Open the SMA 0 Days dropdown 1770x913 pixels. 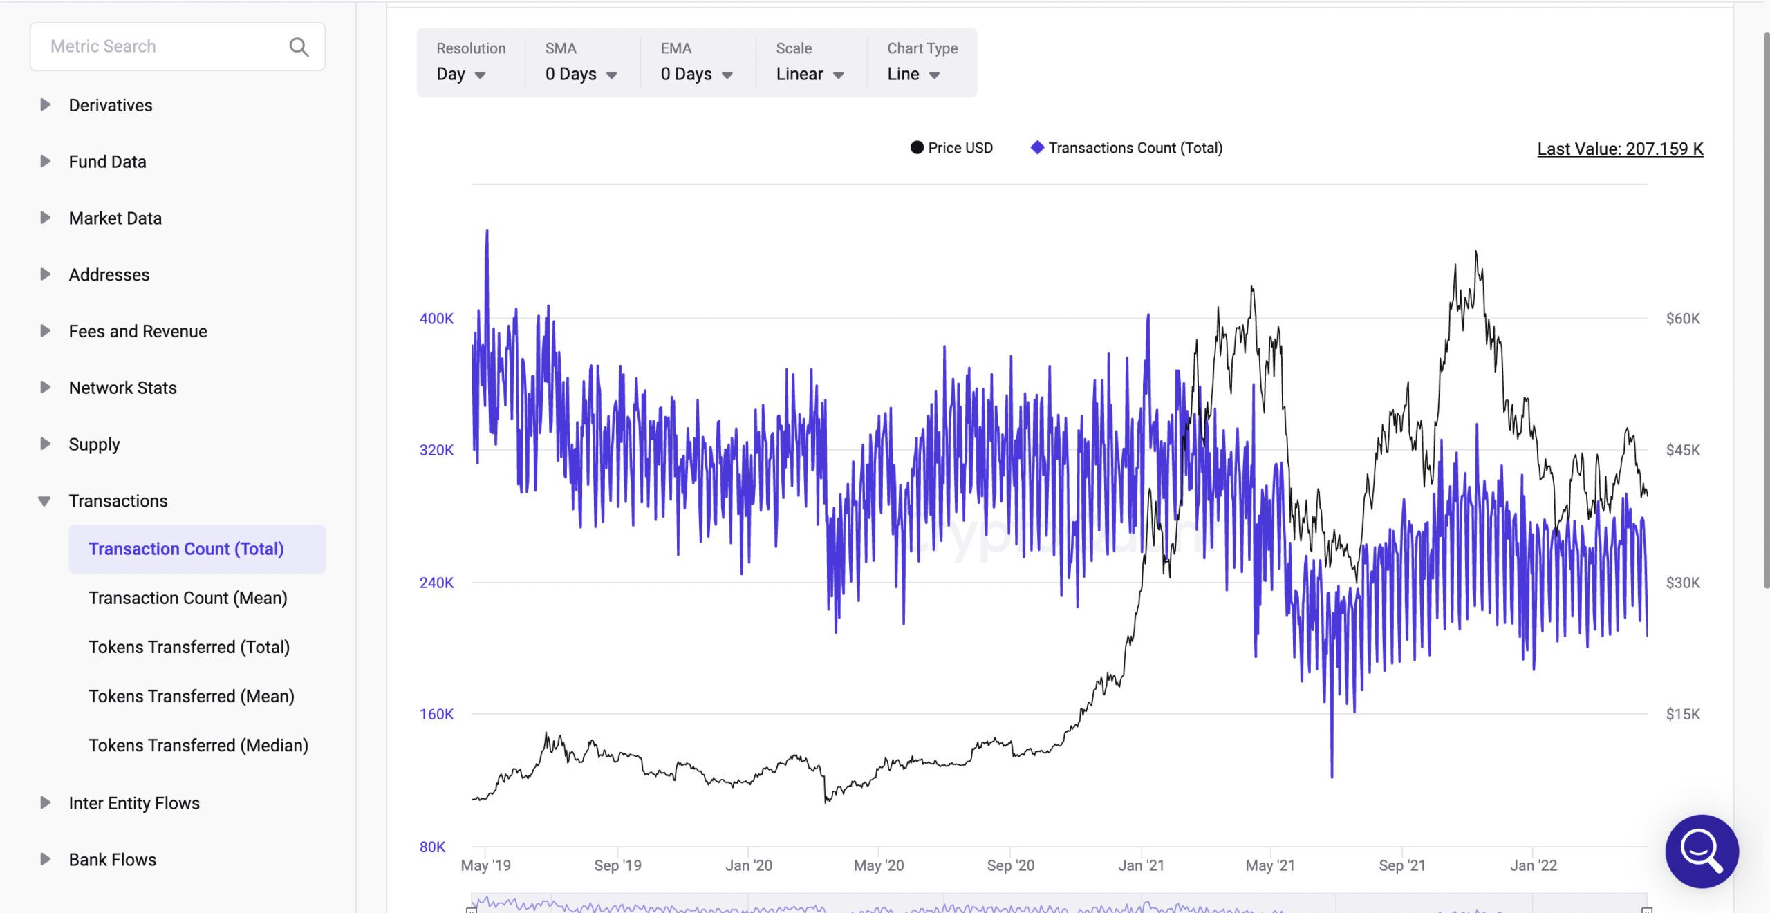click(x=581, y=74)
